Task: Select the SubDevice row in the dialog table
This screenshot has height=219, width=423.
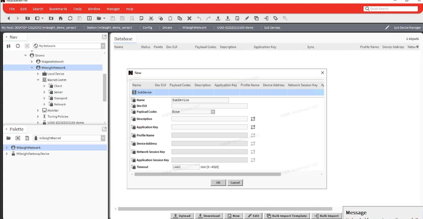Action: [x=228, y=92]
